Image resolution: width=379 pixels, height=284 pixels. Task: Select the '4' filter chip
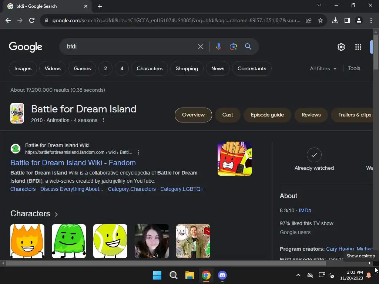[122, 68]
